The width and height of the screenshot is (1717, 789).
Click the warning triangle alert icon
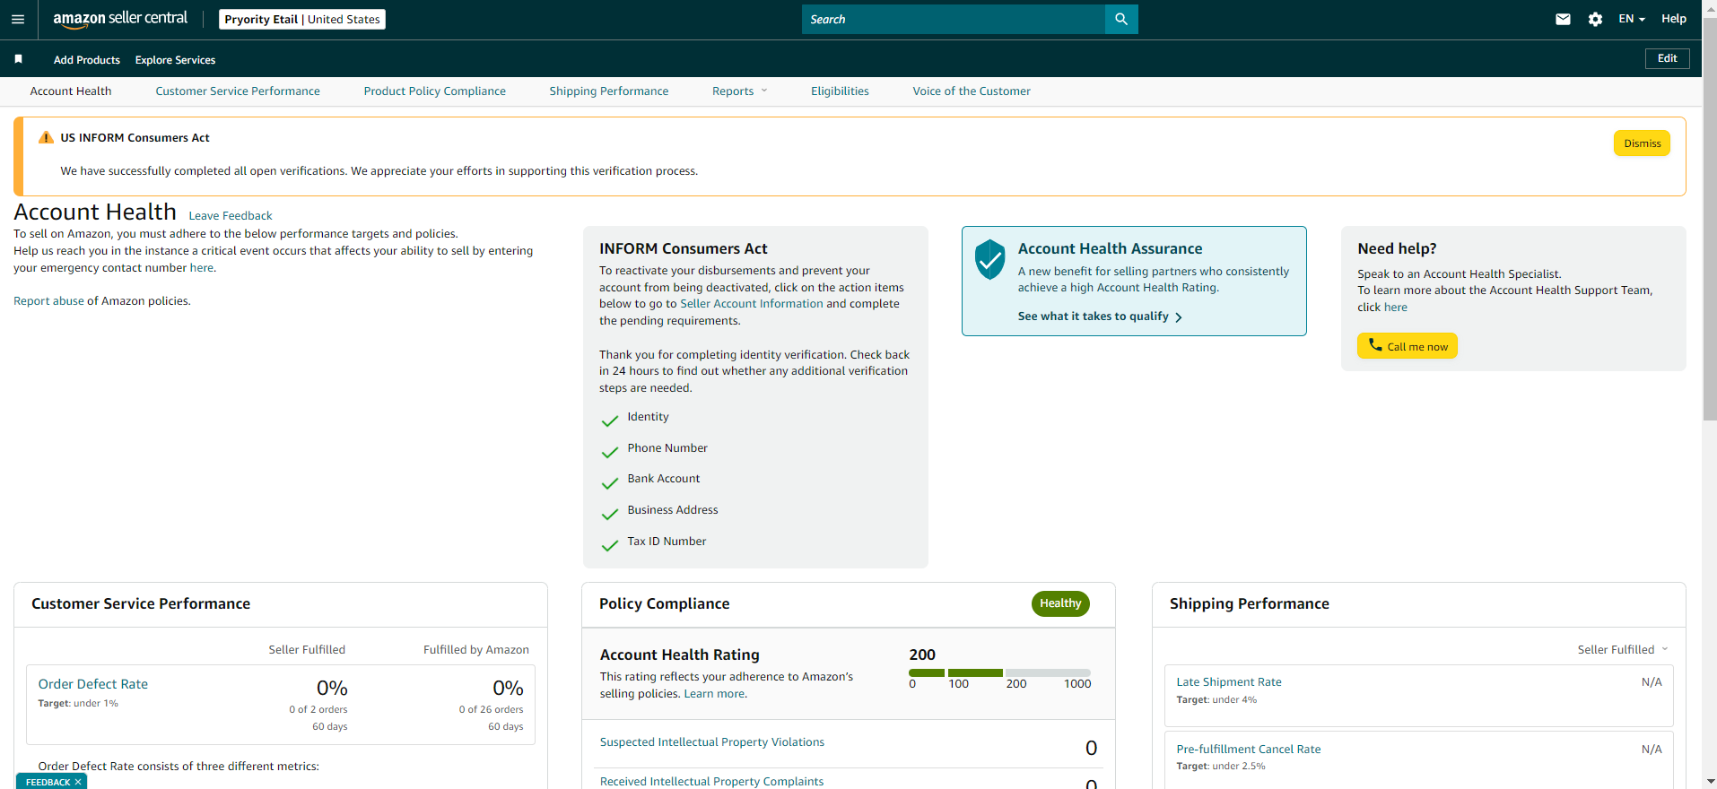(46, 137)
